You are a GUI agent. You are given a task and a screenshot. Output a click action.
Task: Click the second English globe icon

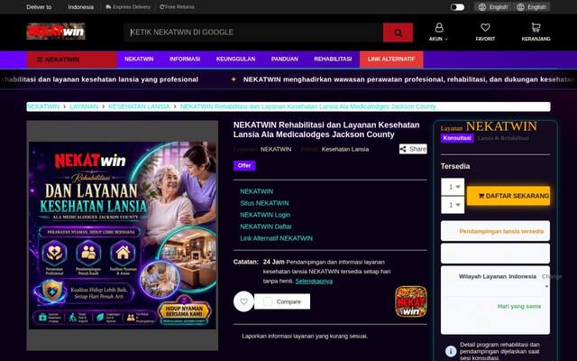coord(520,7)
